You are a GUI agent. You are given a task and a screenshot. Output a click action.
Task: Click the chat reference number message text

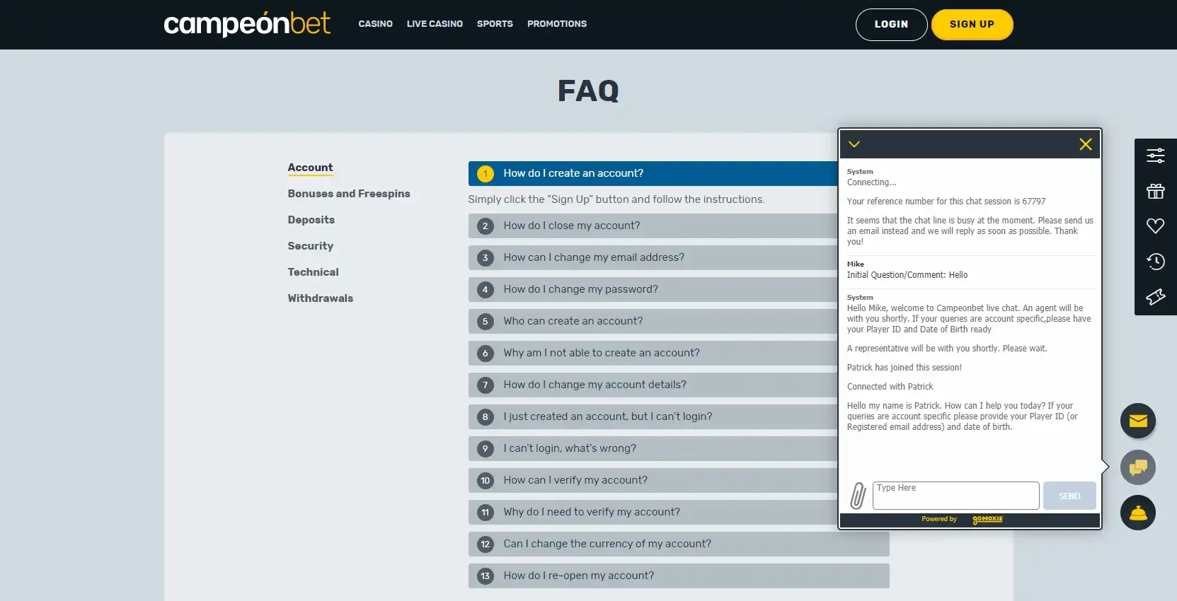pos(946,202)
